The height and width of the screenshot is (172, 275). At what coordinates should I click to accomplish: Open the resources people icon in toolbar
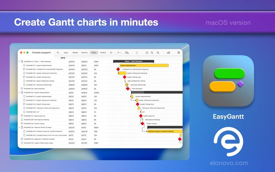(x=126, y=53)
